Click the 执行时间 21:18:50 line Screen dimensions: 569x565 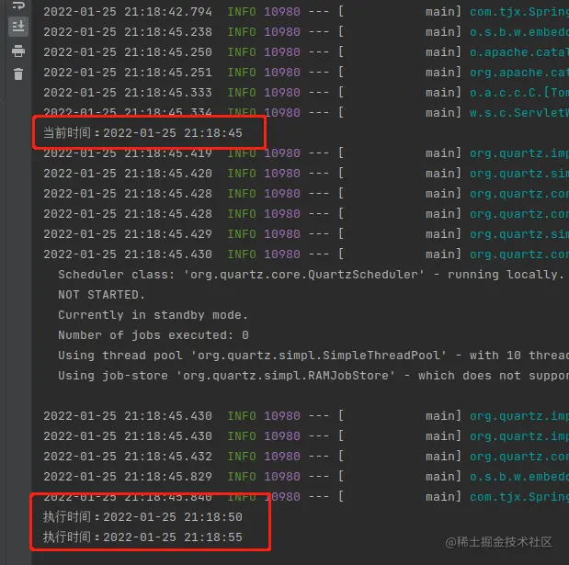142,516
